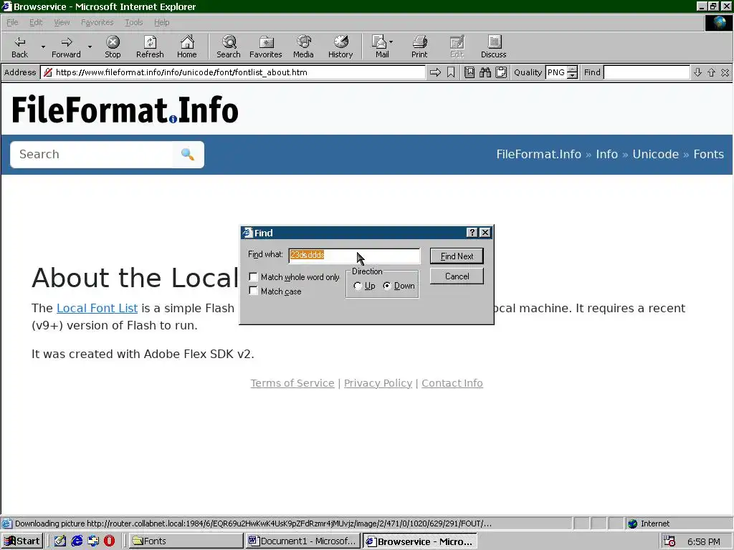The image size is (734, 550).
Task: Refresh the page using Refresh icon
Action: click(150, 47)
